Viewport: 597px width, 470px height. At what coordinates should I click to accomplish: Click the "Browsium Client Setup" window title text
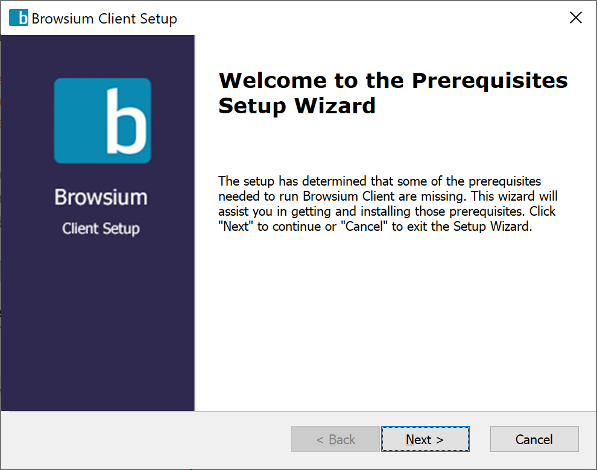click(x=104, y=19)
